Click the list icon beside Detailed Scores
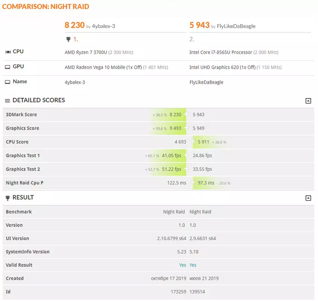The width and height of the screenshot is (318, 301). tap(7, 100)
